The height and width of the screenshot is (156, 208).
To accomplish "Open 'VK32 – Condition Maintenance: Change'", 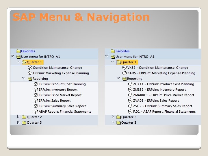I will tap(158, 68).
